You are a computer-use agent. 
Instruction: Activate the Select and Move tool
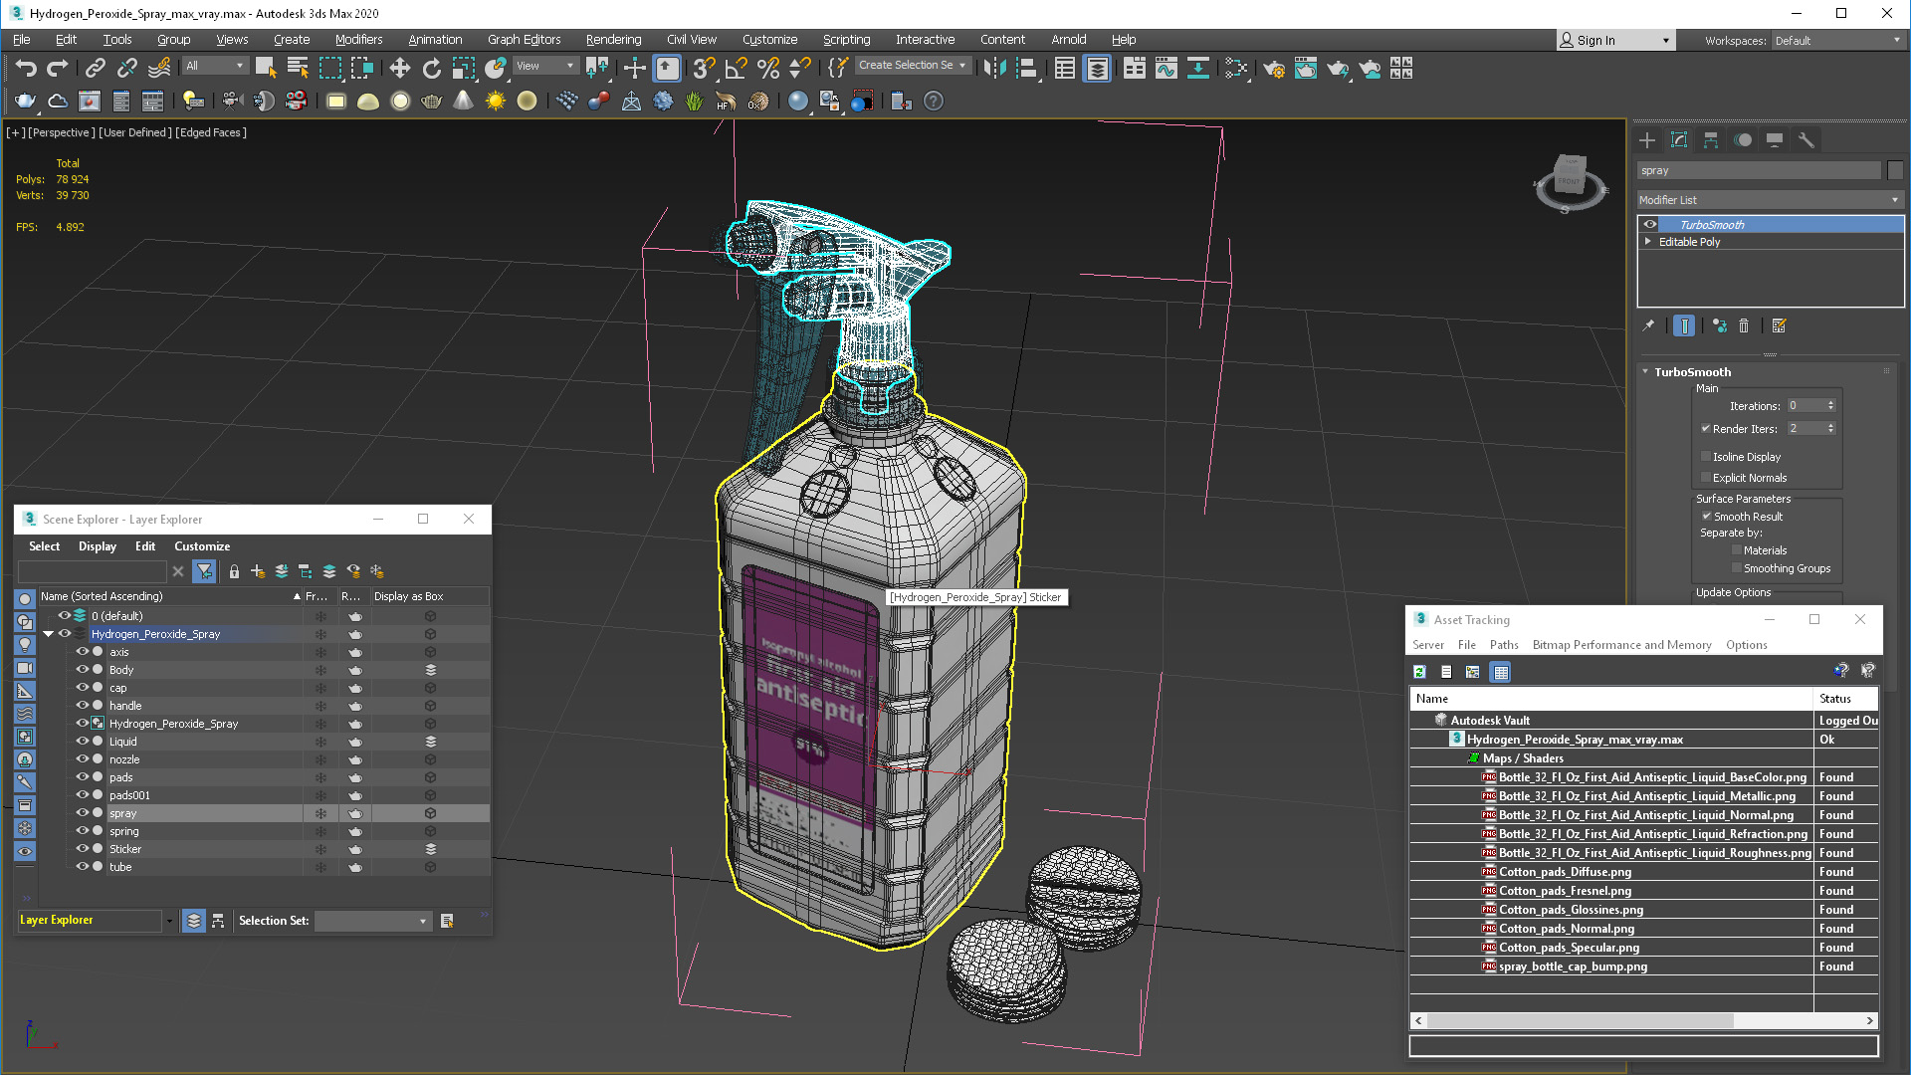coord(399,68)
